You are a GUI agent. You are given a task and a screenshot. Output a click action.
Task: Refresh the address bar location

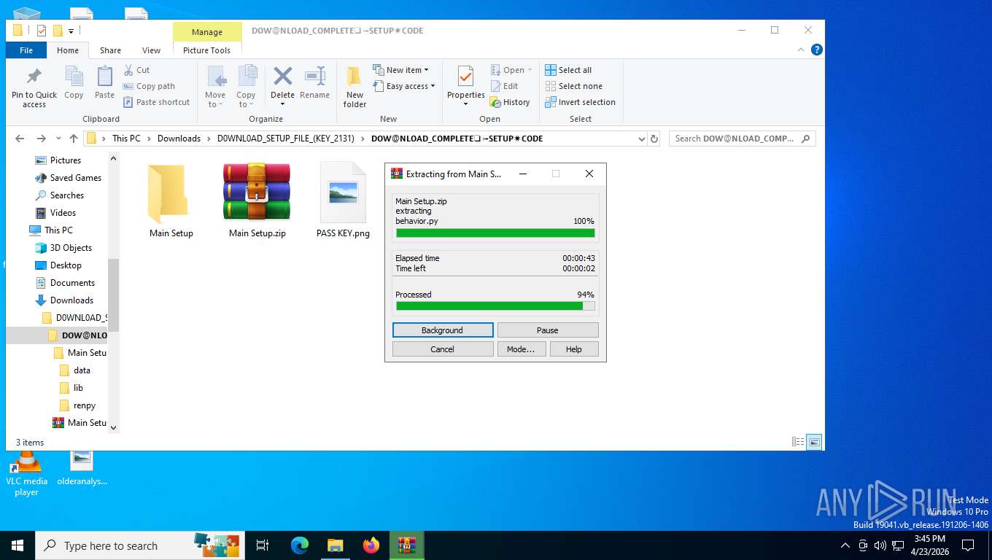click(x=654, y=139)
